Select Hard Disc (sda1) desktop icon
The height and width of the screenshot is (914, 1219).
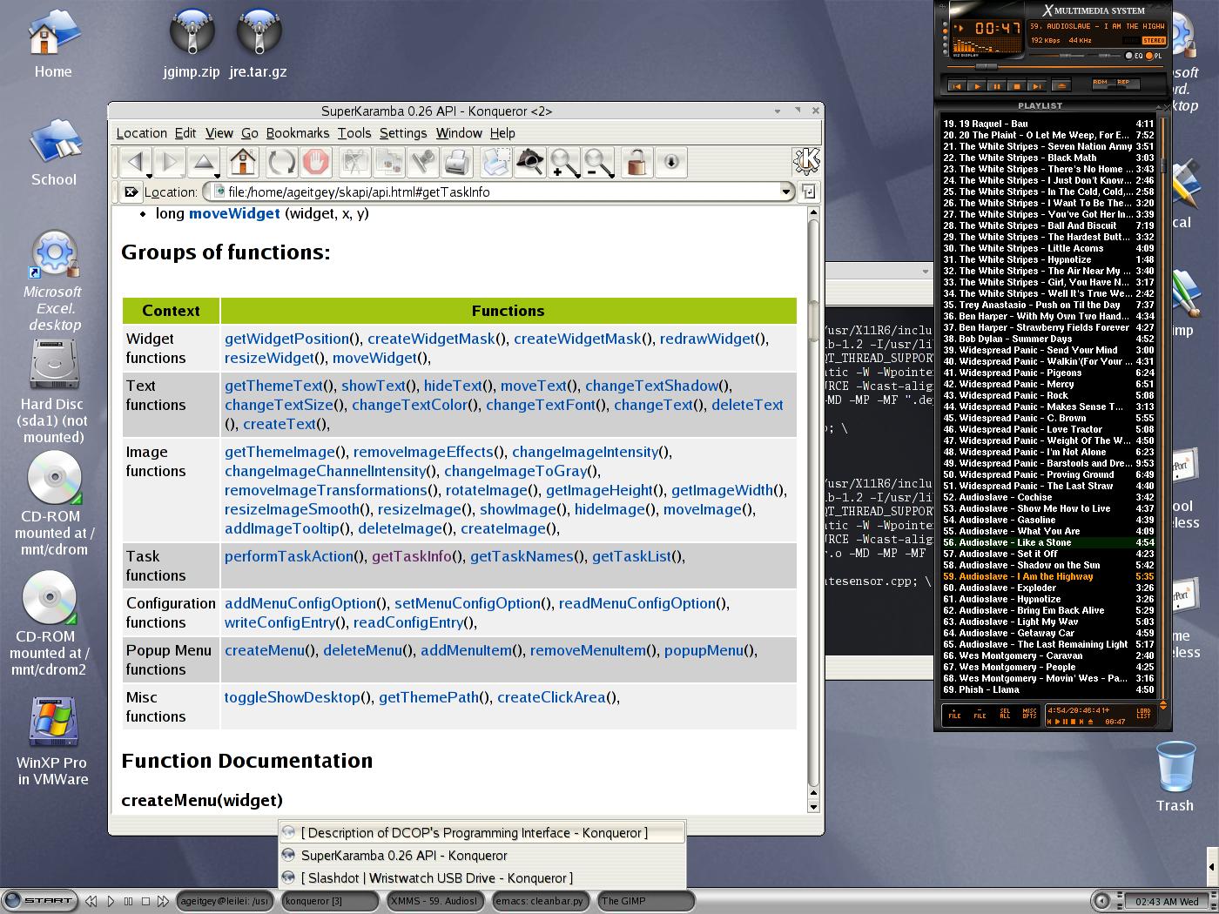[x=54, y=392]
